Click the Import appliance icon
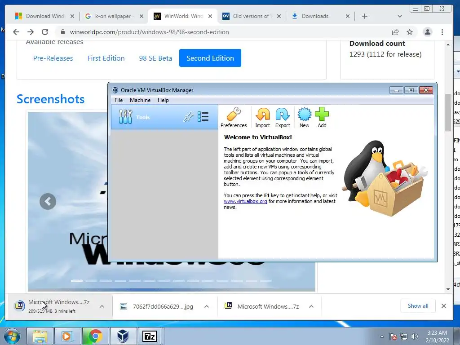 tap(262, 117)
